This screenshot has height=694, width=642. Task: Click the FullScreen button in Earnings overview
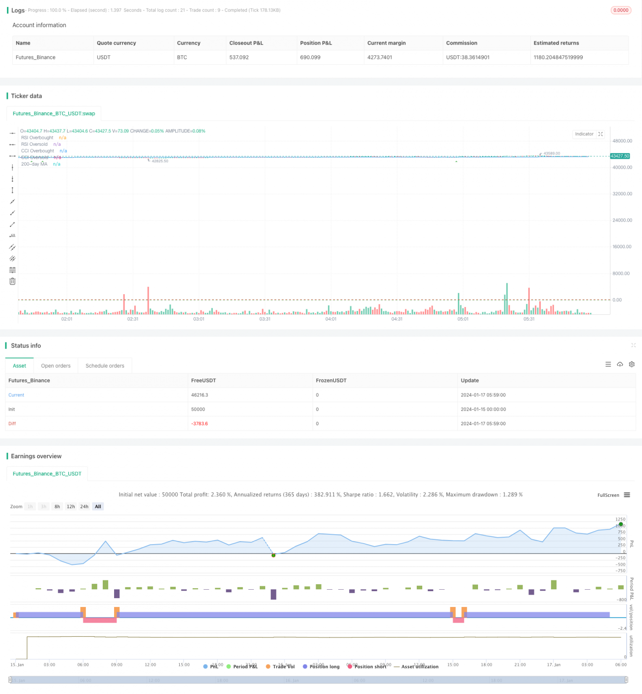point(608,495)
